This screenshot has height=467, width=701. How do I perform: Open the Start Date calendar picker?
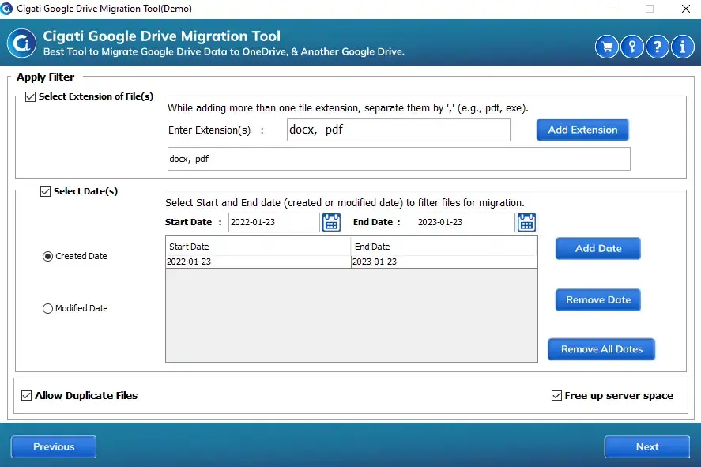tap(331, 222)
